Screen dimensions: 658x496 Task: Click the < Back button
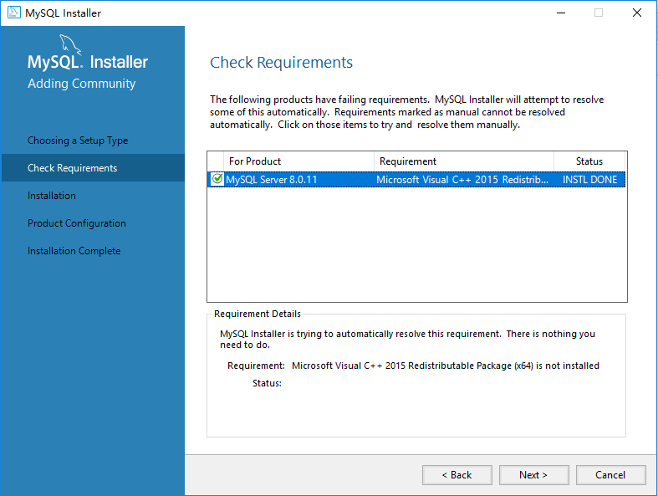point(457,475)
